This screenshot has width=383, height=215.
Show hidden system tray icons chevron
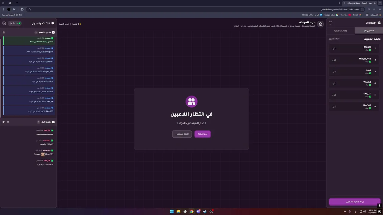(345, 211)
